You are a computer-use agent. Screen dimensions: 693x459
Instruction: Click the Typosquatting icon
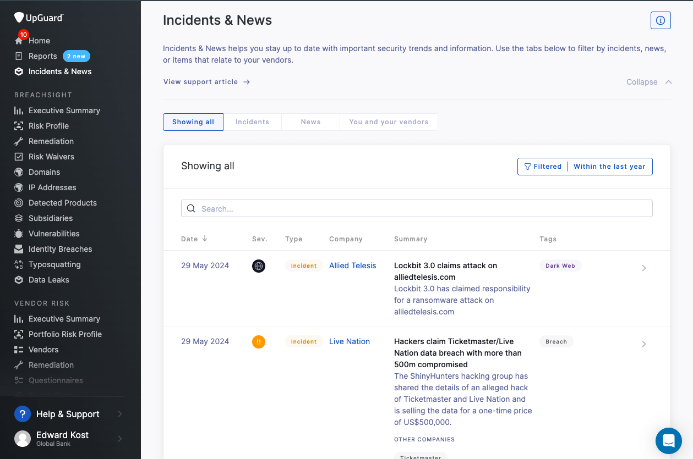coord(19,264)
